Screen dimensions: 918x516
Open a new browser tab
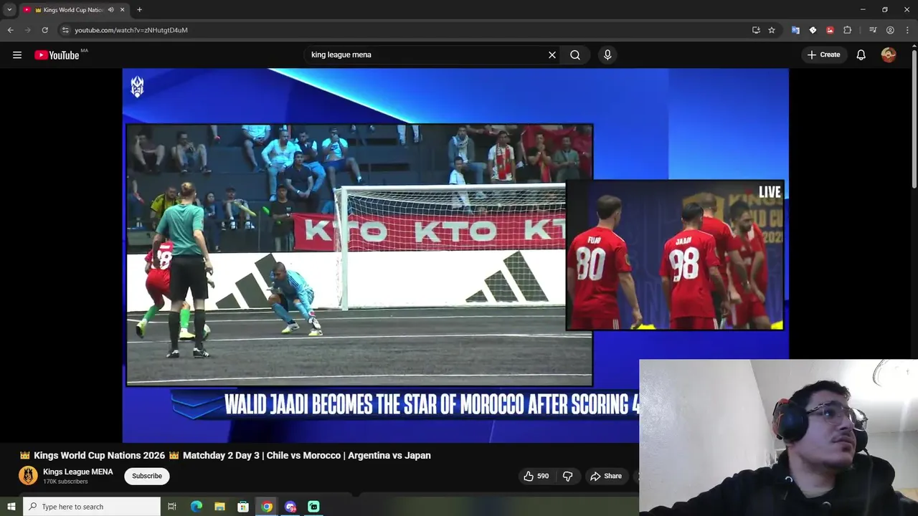click(x=139, y=10)
